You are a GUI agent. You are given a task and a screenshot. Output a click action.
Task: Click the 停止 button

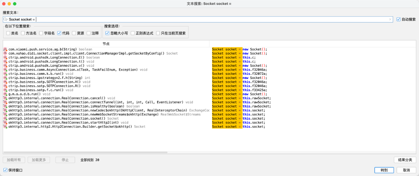(65, 160)
